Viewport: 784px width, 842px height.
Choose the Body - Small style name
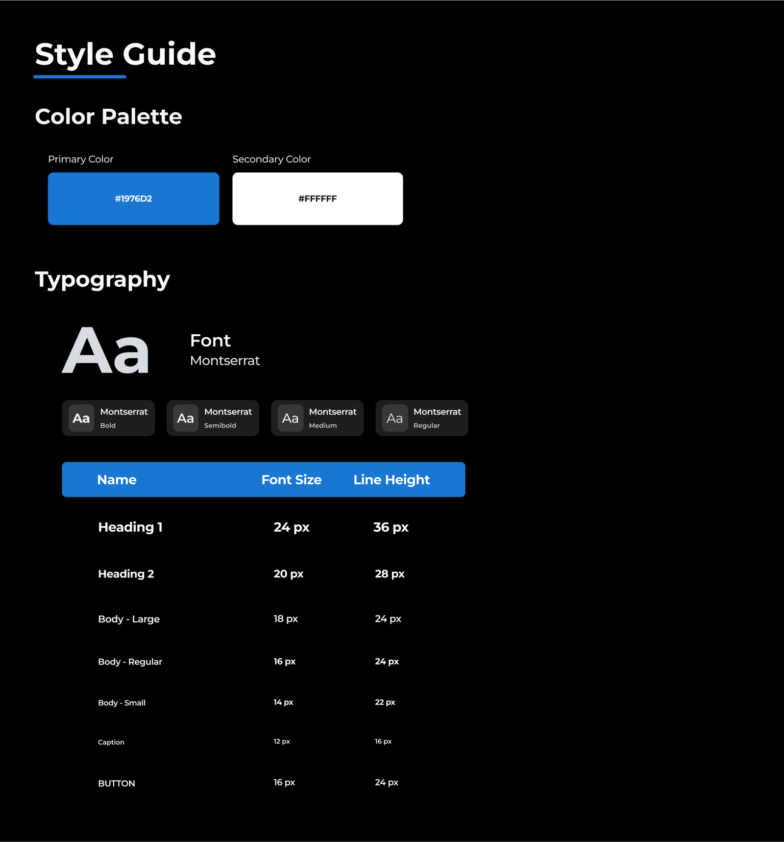[x=122, y=703]
